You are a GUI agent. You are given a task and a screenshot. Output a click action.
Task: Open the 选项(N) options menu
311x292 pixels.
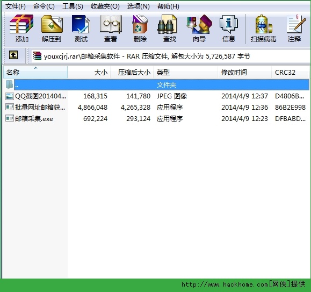(138, 6)
